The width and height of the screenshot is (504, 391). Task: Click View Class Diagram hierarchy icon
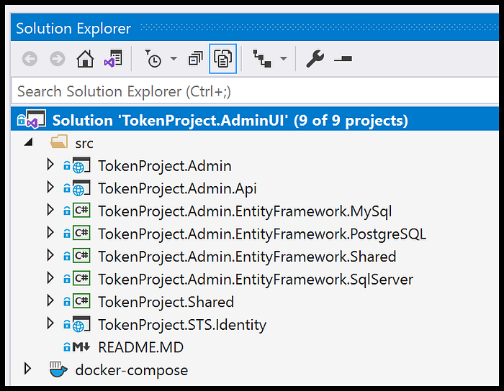[262, 59]
